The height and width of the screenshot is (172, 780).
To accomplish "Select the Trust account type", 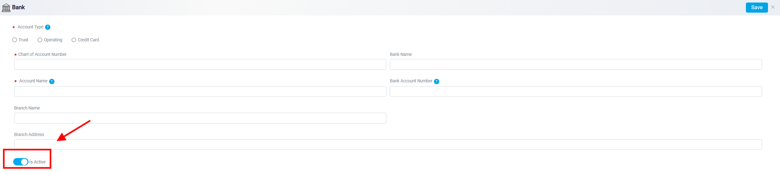I will 15,40.
